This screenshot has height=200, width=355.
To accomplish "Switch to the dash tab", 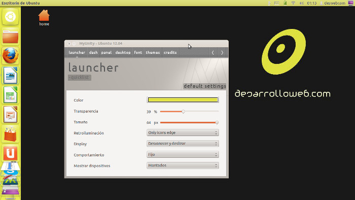I will click(x=93, y=53).
